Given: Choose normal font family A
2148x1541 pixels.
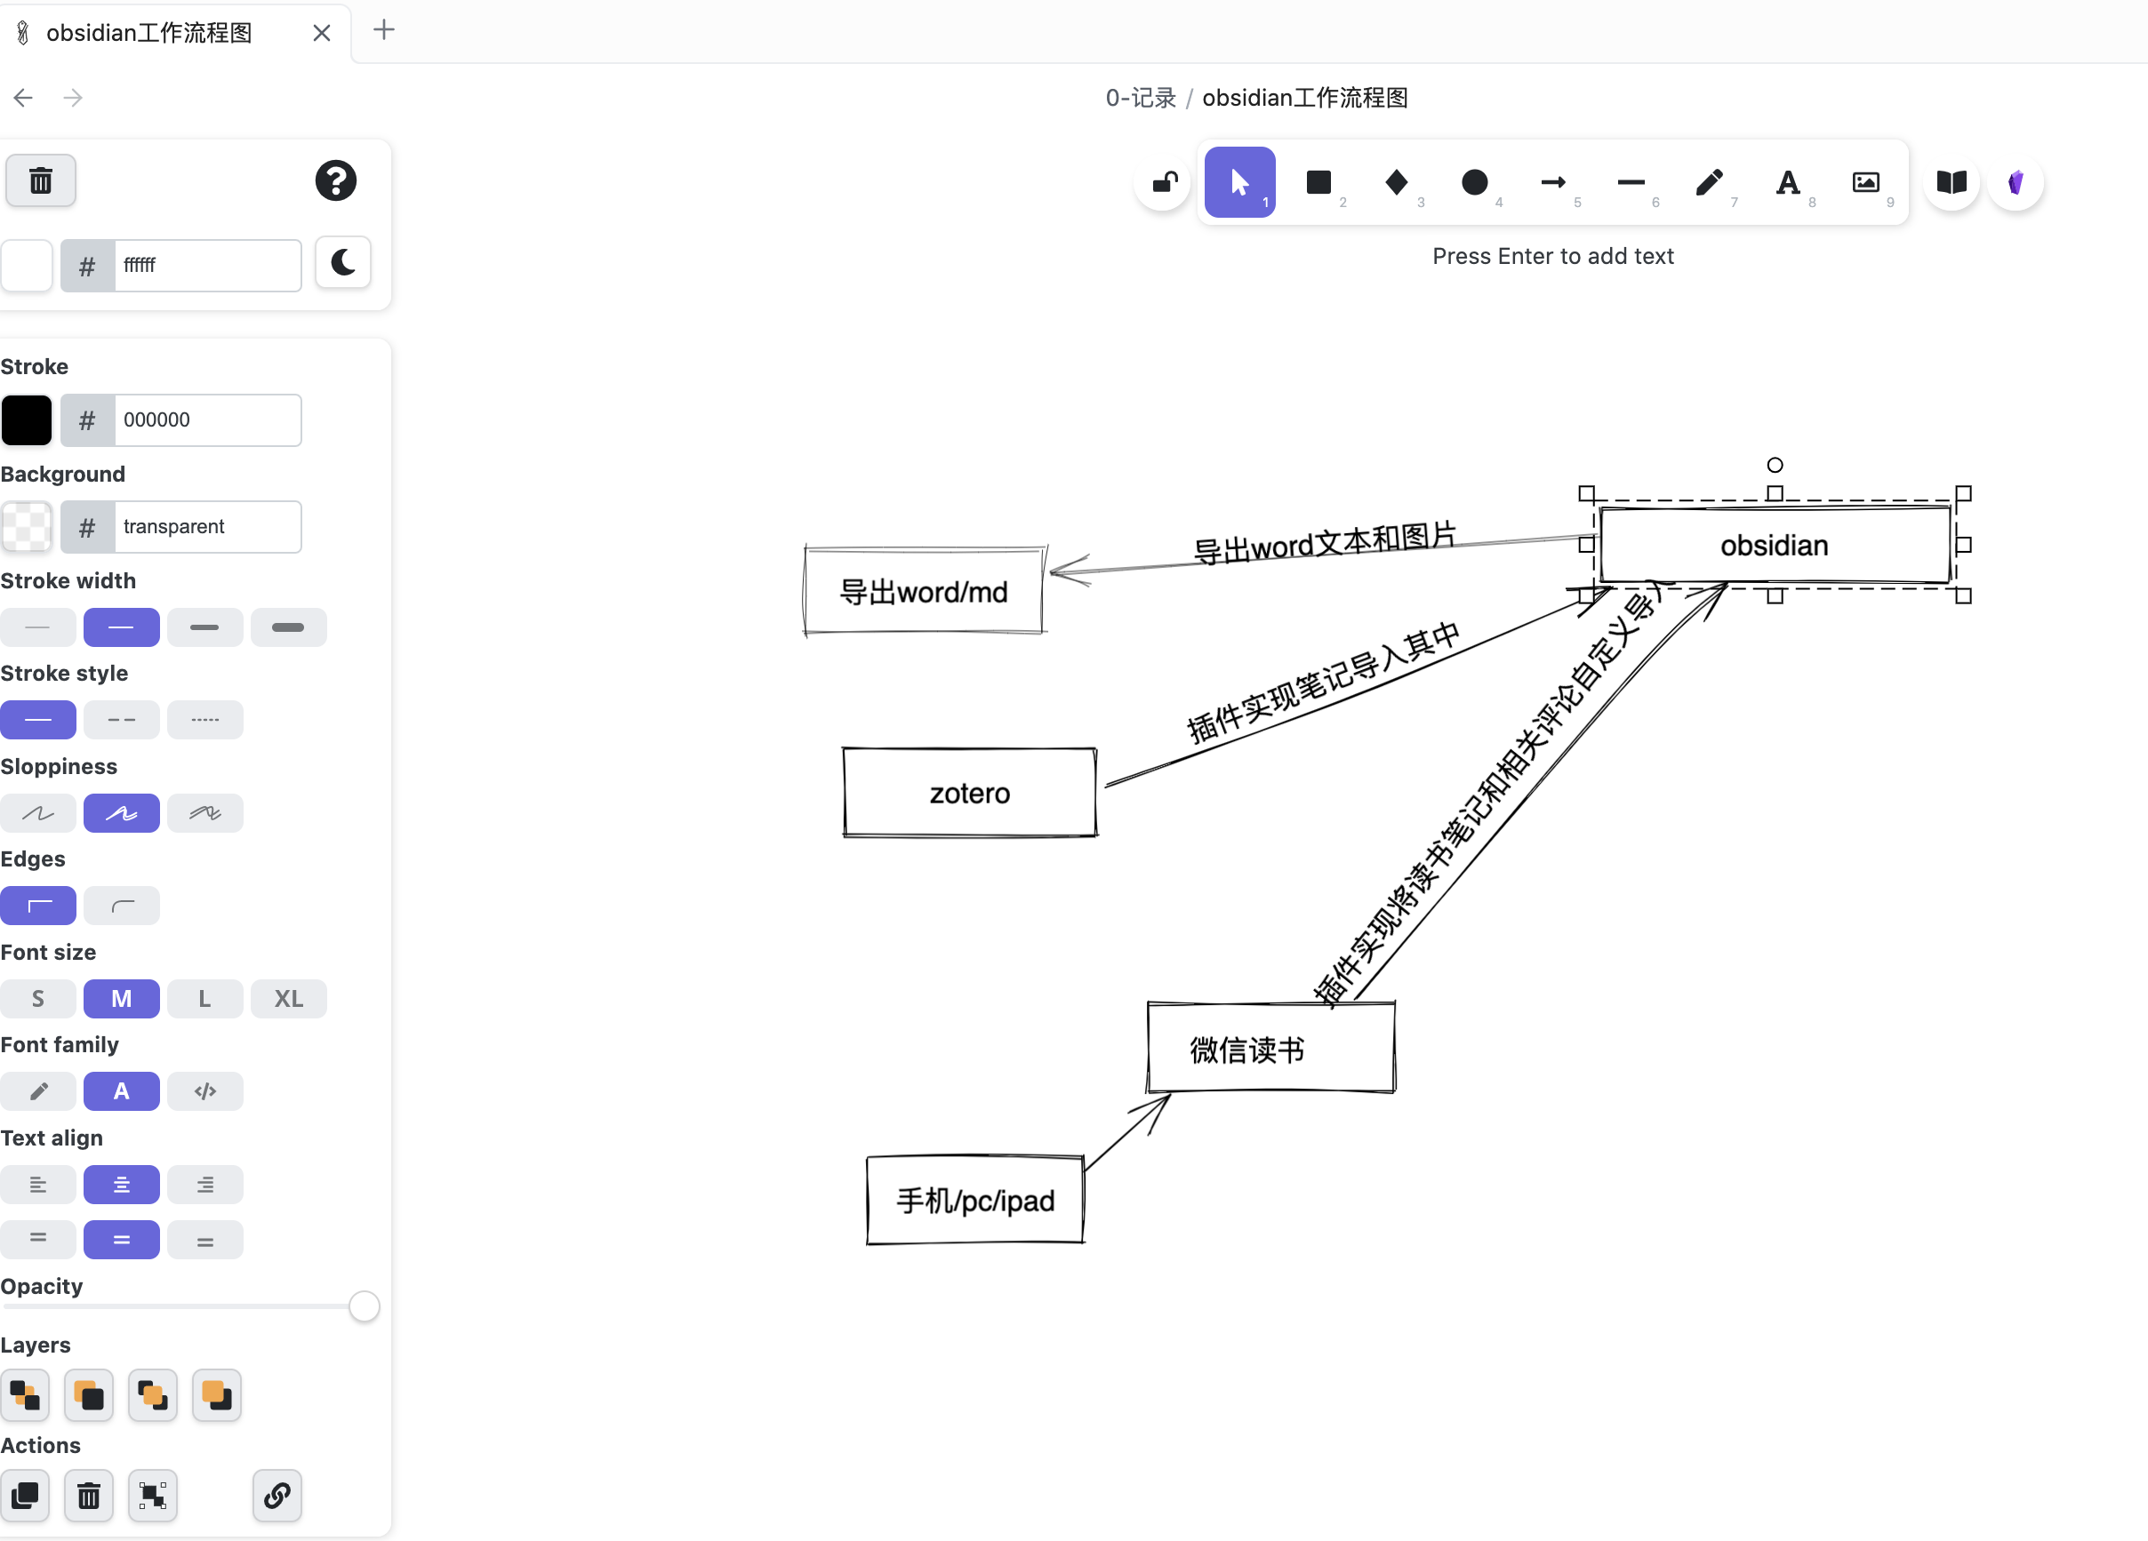Looking at the screenshot, I should (x=121, y=1090).
